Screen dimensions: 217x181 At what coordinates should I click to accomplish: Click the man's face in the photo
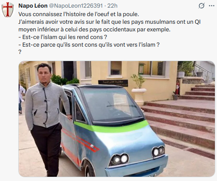pos(44,74)
